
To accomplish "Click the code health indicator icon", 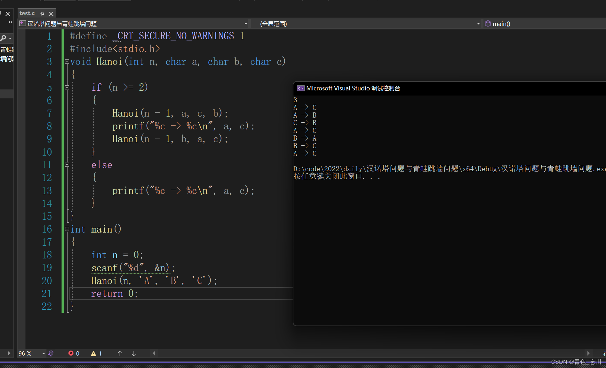I will (x=51, y=353).
